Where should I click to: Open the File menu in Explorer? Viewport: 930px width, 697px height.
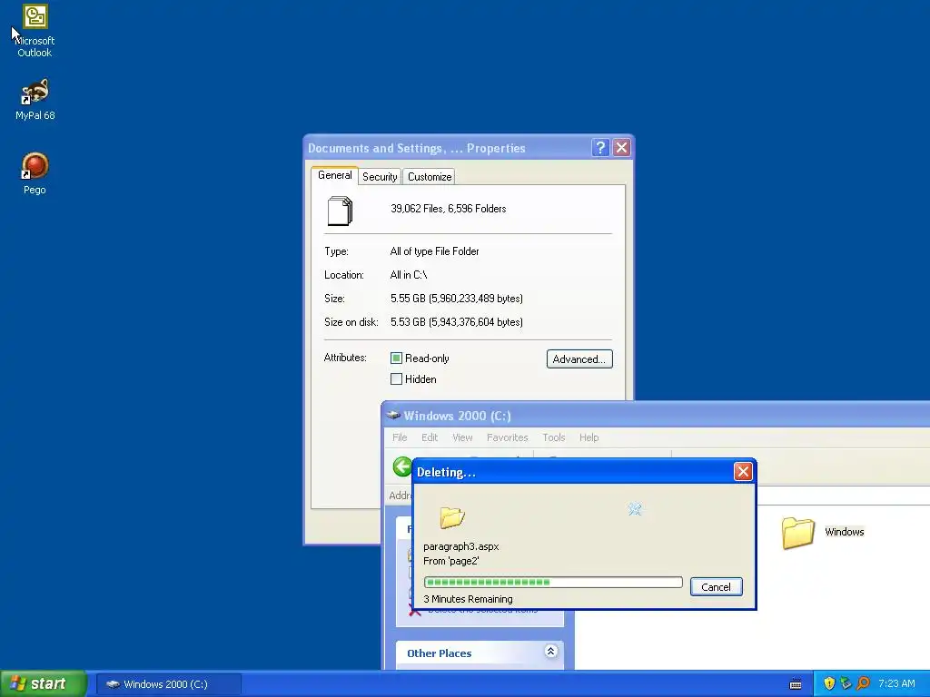pyautogui.click(x=400, y=437)
